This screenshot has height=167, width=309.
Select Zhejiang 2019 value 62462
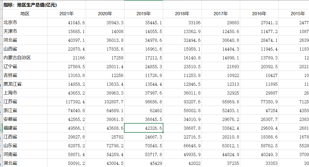point(144,110)
